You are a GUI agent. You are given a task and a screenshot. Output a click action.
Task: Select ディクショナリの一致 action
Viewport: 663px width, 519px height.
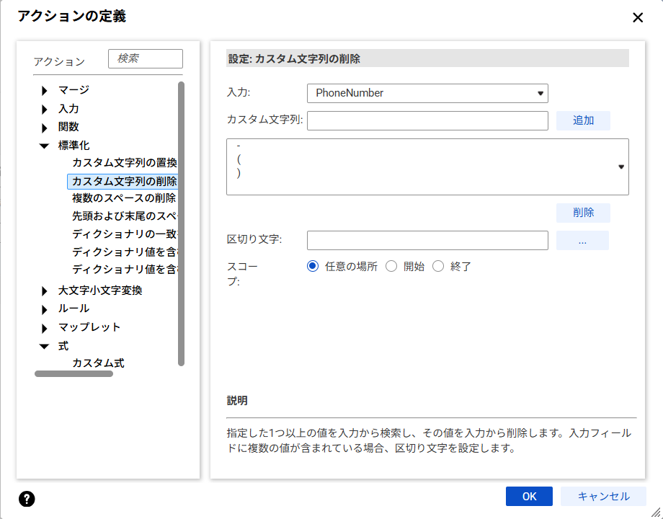click(124, 234)
